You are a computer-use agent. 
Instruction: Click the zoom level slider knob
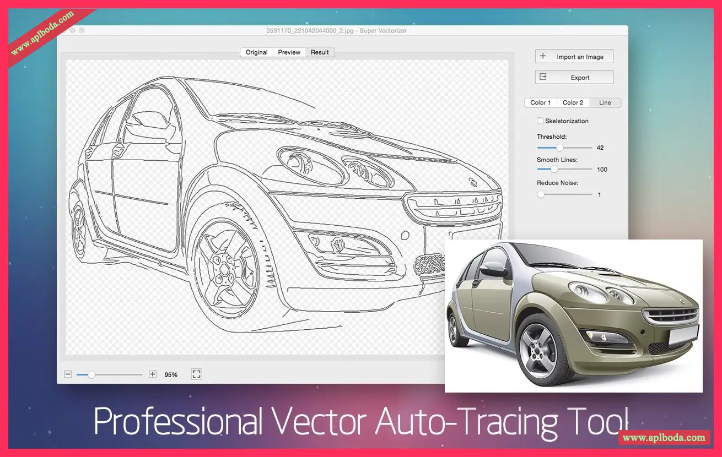pyautogui.click(x=91, y=374)
